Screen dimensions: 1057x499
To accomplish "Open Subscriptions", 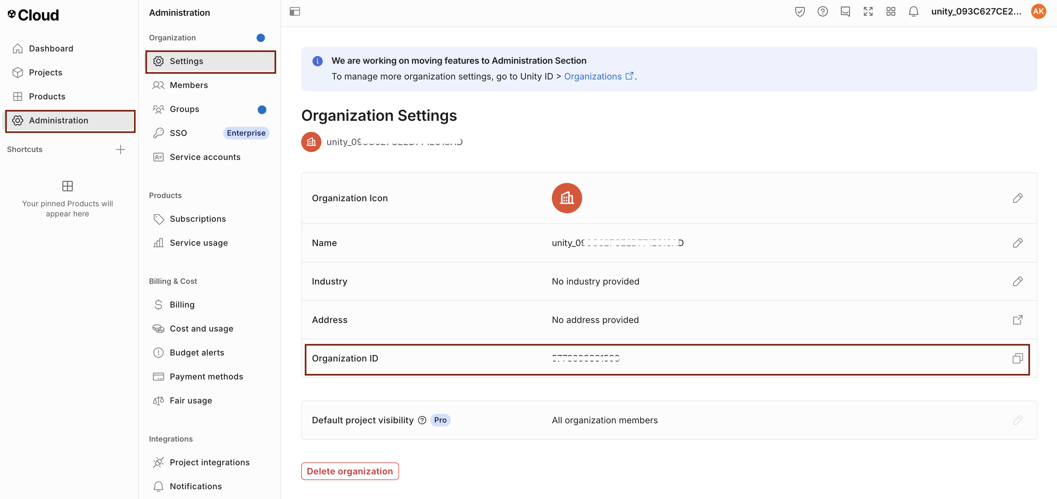I will coord(211,219).
